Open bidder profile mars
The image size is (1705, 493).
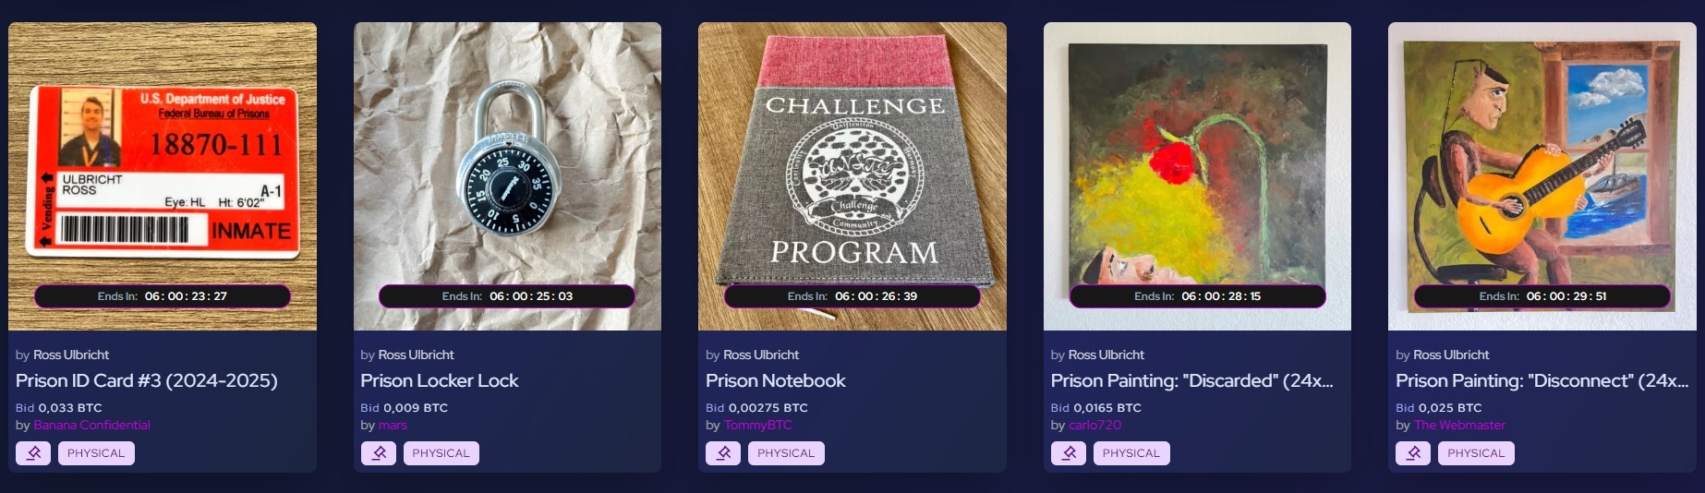pyautogui.click(x=393, y=426)
